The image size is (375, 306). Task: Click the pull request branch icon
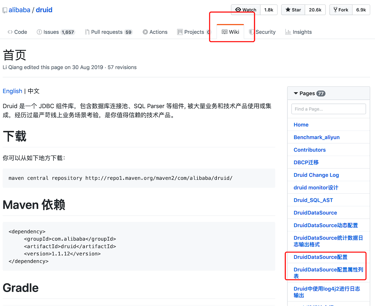point(87,32)
